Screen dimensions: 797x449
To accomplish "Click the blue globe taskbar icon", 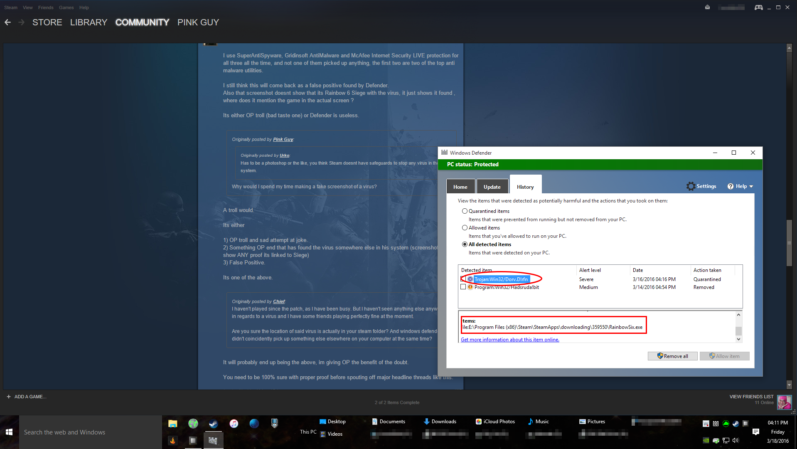I will coord(254,424).
